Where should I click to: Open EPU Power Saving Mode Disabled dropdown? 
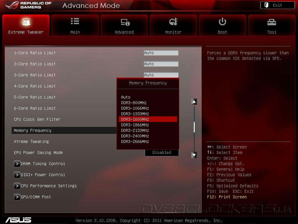point(162,153)
